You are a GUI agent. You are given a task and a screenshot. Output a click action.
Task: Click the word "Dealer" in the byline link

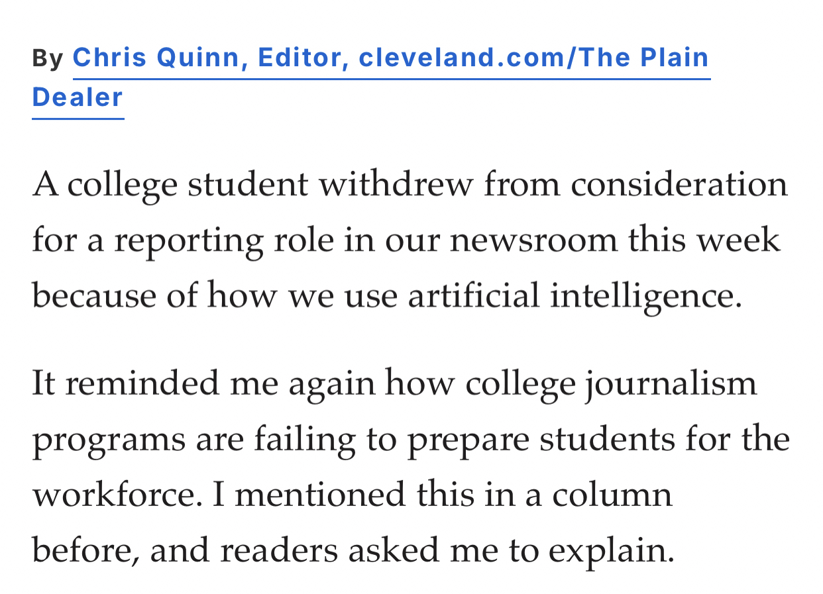click(78, 97)
